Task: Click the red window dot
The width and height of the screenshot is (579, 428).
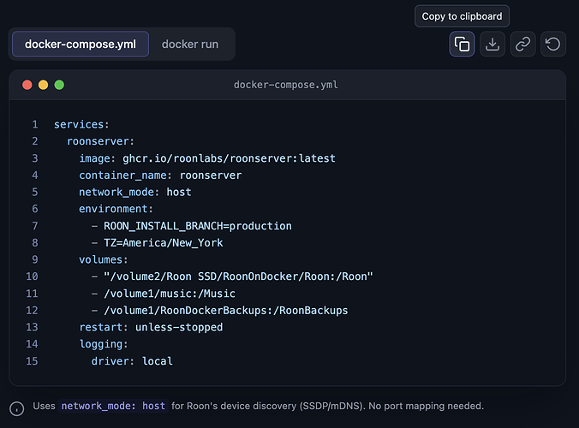Action: point(27,85)
